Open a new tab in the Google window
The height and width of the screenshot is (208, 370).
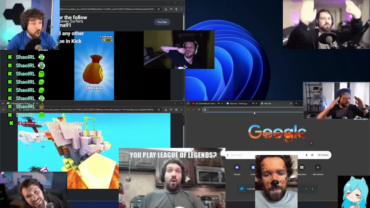(x=296, y=103)
